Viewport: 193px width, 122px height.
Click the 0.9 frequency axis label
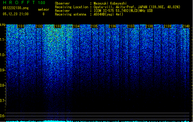coord(2,70)
